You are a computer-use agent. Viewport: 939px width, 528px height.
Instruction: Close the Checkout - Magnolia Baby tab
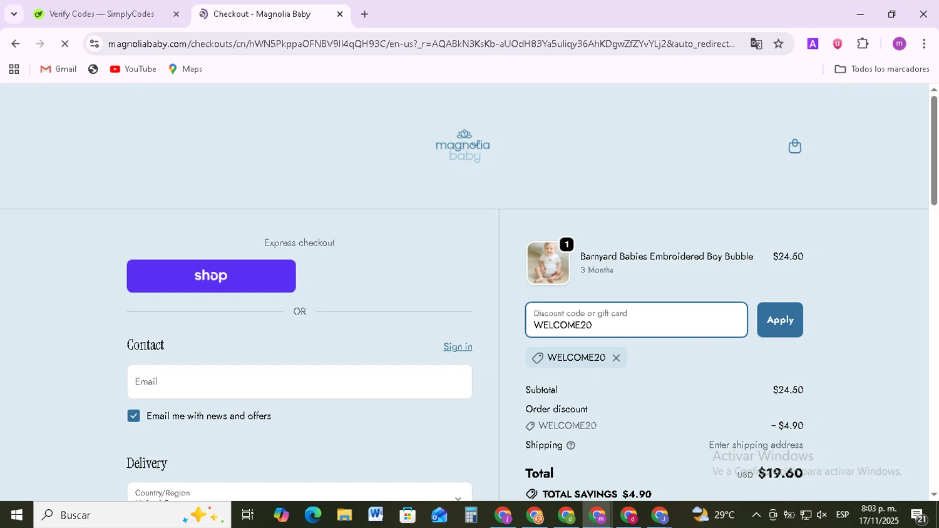click(339, 14)
